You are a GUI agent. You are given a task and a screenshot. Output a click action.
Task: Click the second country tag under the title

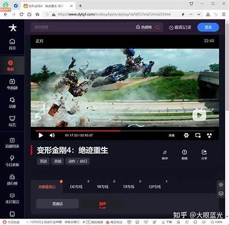point(58,161)
